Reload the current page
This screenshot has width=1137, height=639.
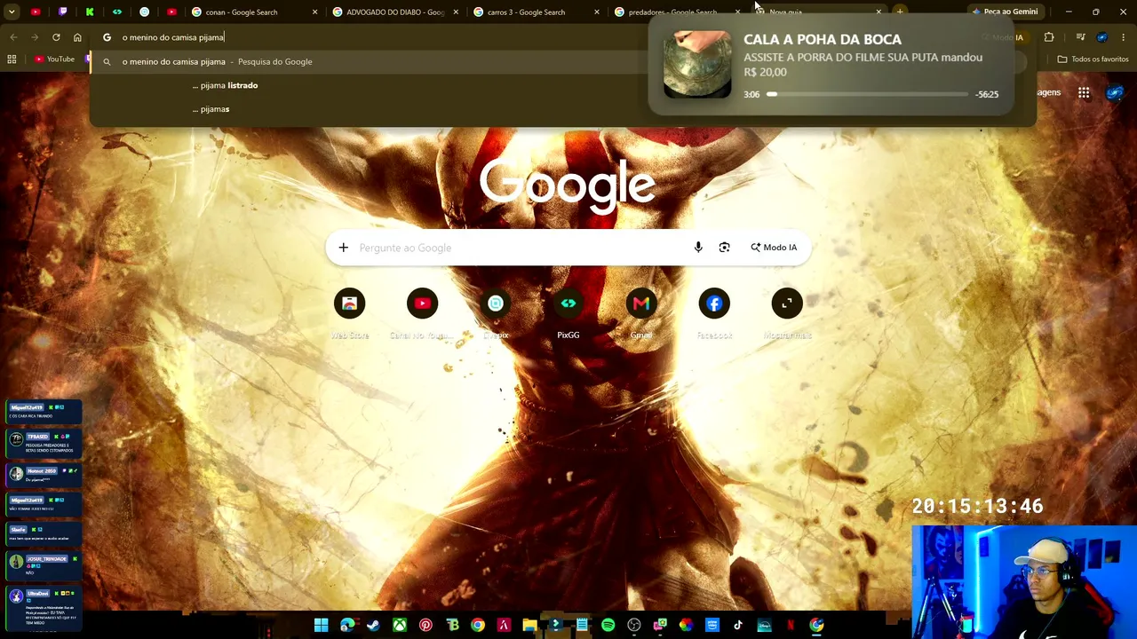pos(56,37)
